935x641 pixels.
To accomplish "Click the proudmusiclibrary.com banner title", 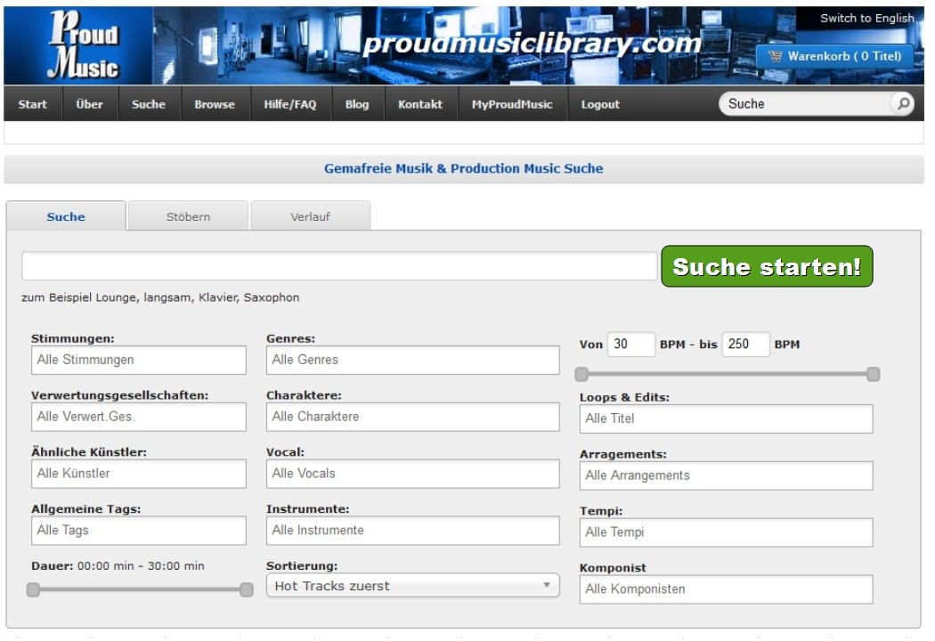I will tap(532, 44).
